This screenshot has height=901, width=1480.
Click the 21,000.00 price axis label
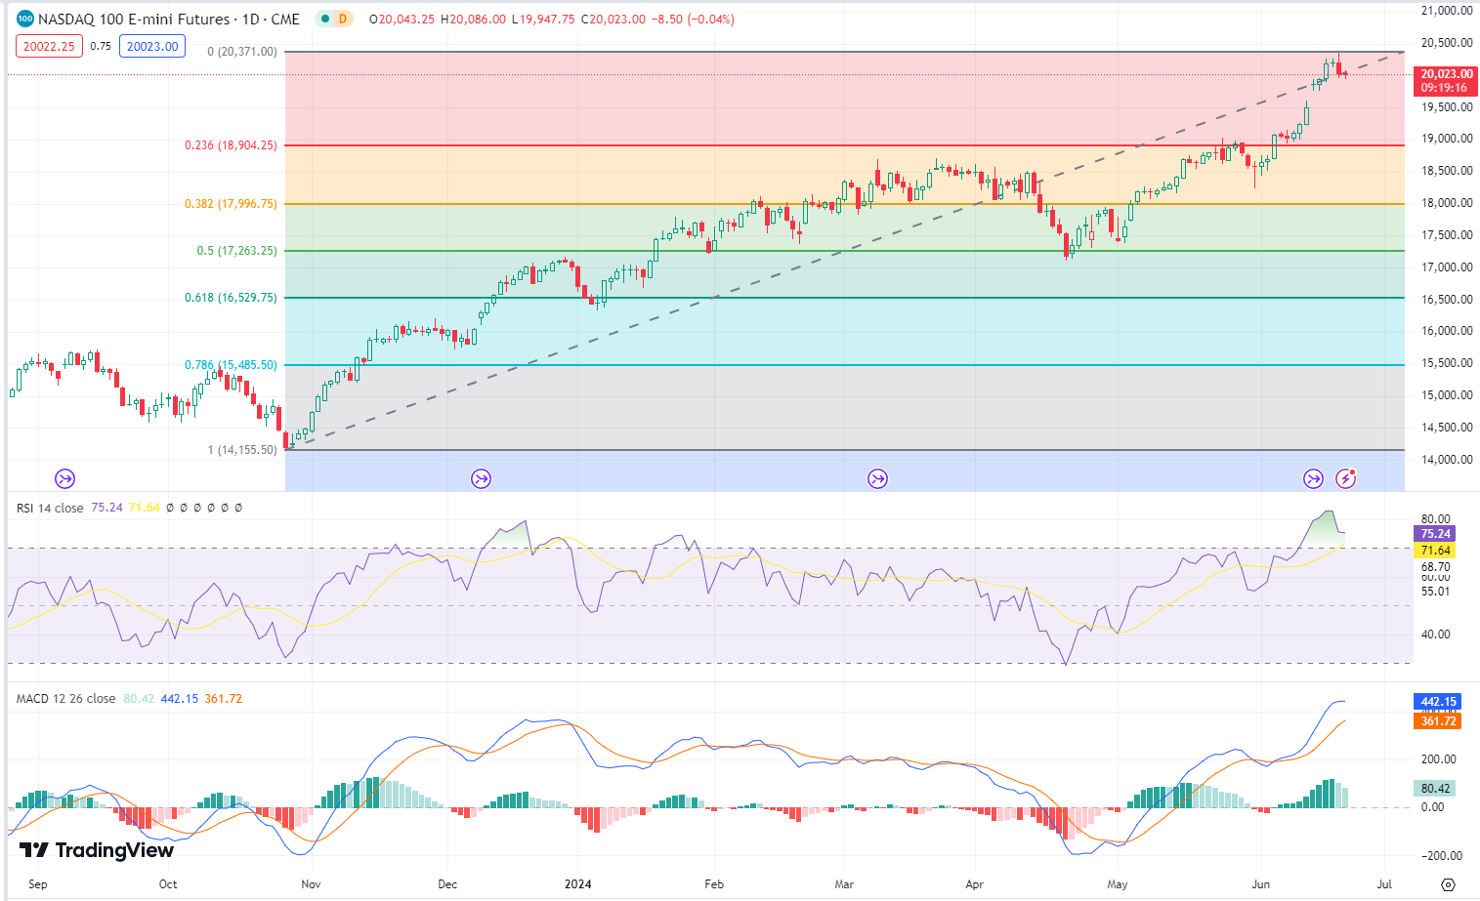pyautogui.click(x=1447, y=11)
